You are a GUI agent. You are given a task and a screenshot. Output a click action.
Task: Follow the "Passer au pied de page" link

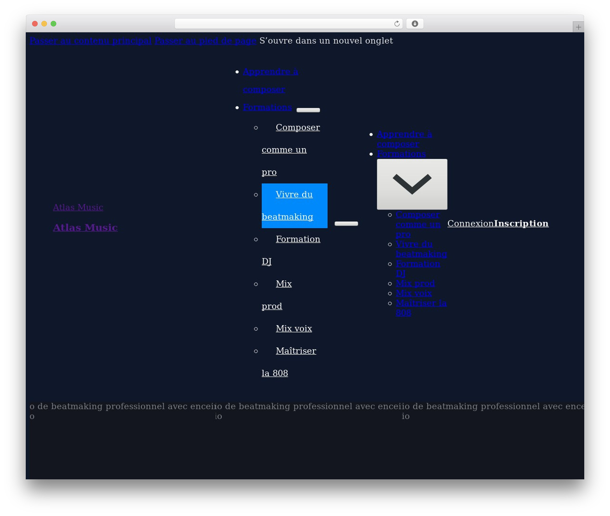tap(205, 40)
